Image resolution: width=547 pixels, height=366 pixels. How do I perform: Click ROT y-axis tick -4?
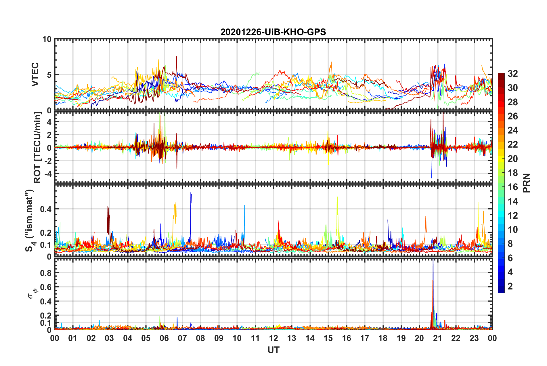click(48, 174)
